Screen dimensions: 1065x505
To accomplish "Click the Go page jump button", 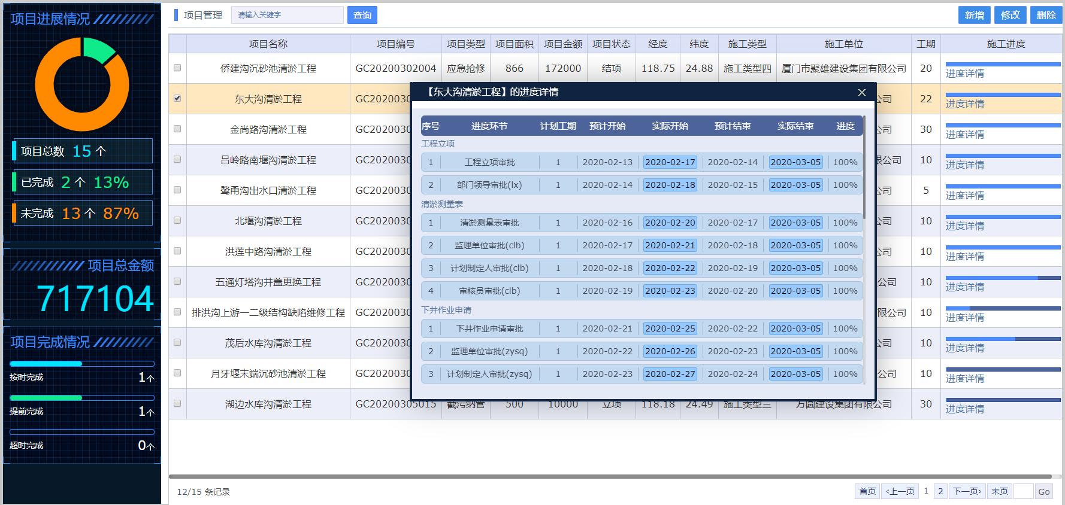I will click(1043, 492).
